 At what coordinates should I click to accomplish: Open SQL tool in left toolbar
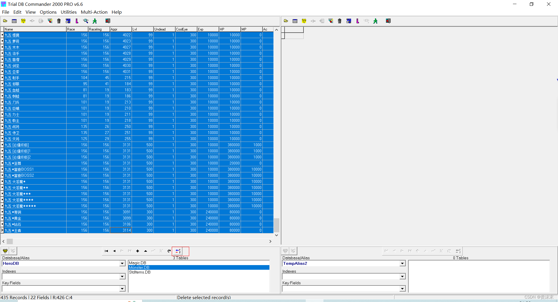[x=23, y=21]
